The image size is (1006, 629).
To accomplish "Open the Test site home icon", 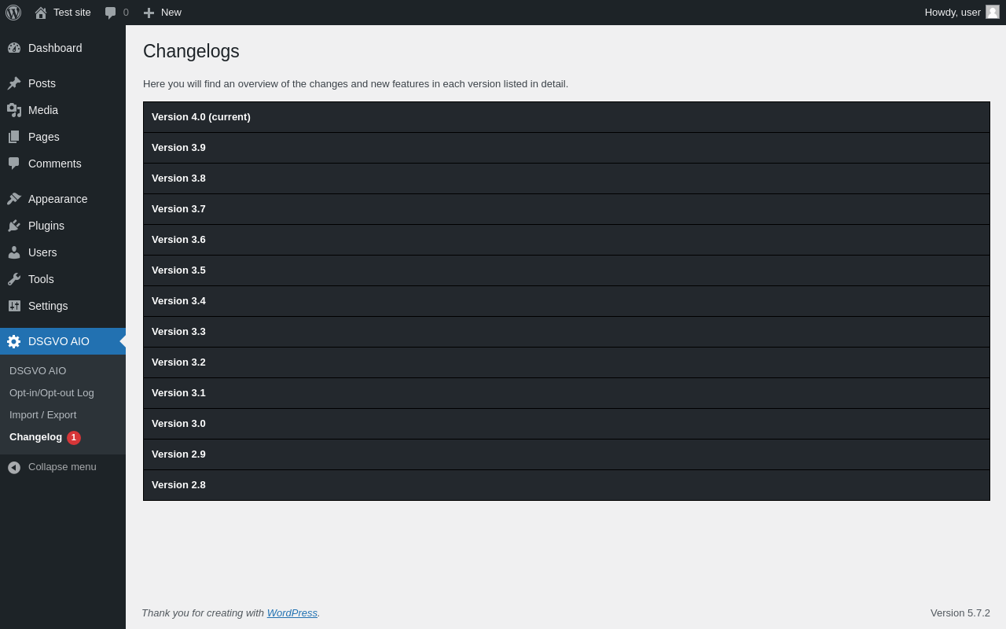I will click(41, 13).
